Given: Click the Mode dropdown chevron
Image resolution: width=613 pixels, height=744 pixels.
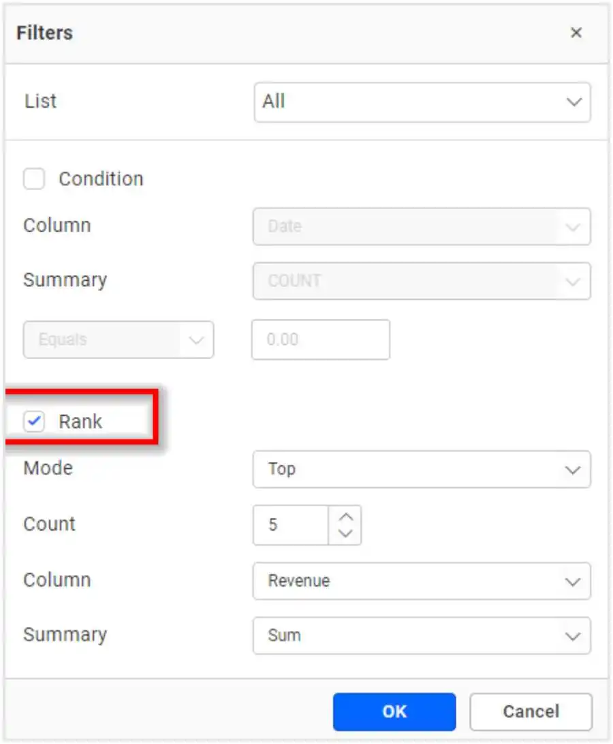Looking at the screenshot, I should (572, 469).
